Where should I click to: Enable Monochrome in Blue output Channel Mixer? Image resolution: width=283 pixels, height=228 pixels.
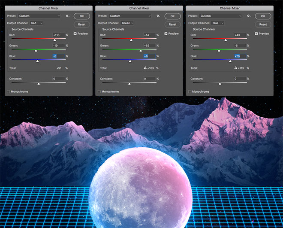click(x=190, y=91)
